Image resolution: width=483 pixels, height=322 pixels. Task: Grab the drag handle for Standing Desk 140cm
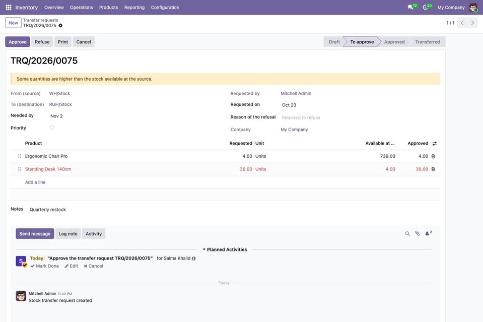pyautogui.click(x=20, y=169)
